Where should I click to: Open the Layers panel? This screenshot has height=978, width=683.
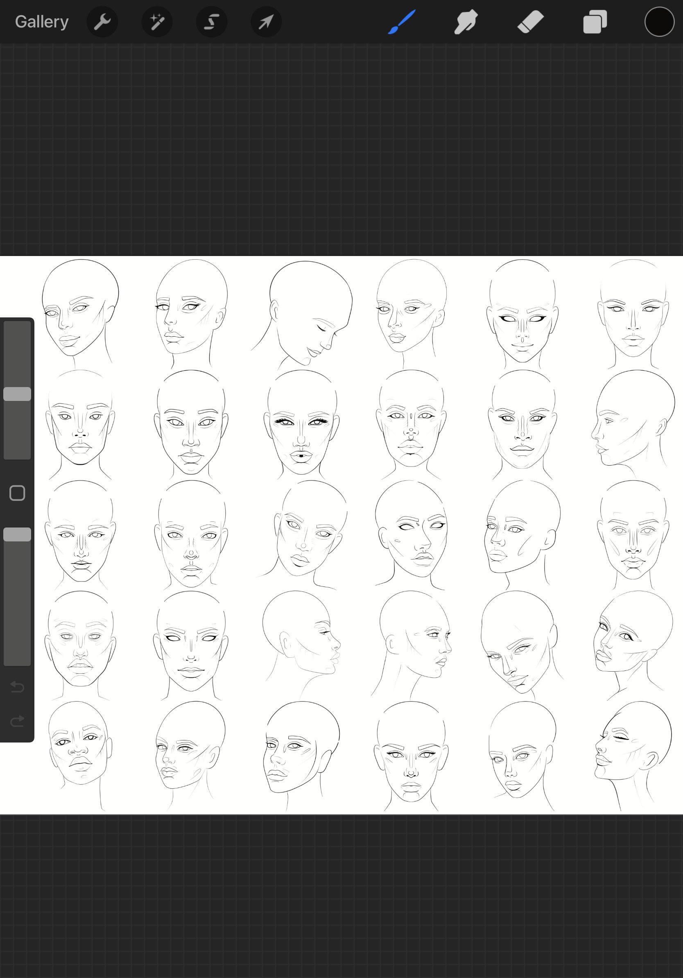[595, 22]
